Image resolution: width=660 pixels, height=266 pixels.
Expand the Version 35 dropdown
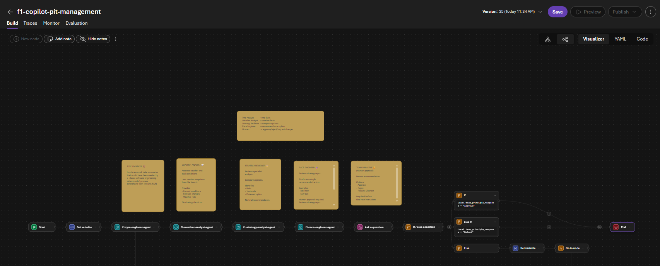pos(540,12)
